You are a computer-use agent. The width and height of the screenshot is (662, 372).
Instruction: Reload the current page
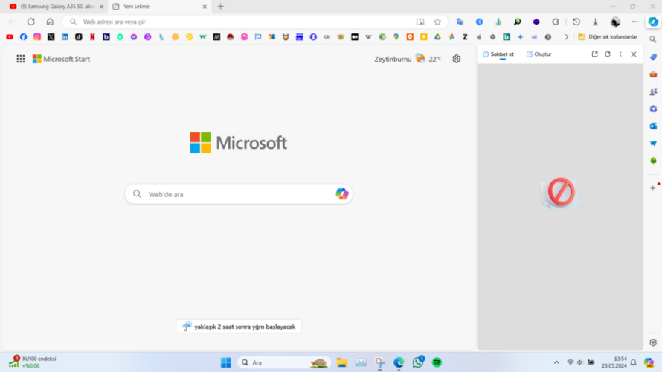pos(30,22)
